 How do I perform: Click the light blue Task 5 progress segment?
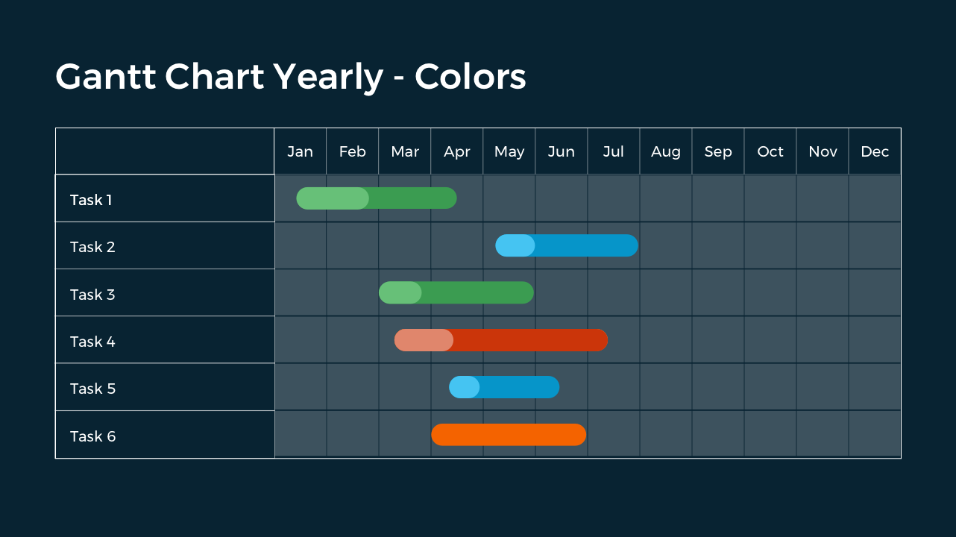(465, 387)
